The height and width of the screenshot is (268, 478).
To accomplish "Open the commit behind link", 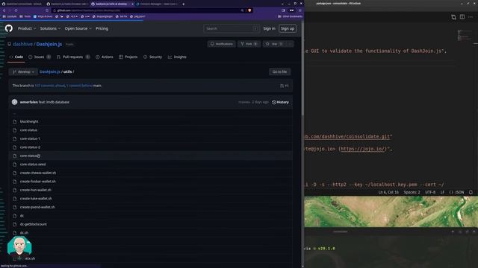I will click(79, 86).
